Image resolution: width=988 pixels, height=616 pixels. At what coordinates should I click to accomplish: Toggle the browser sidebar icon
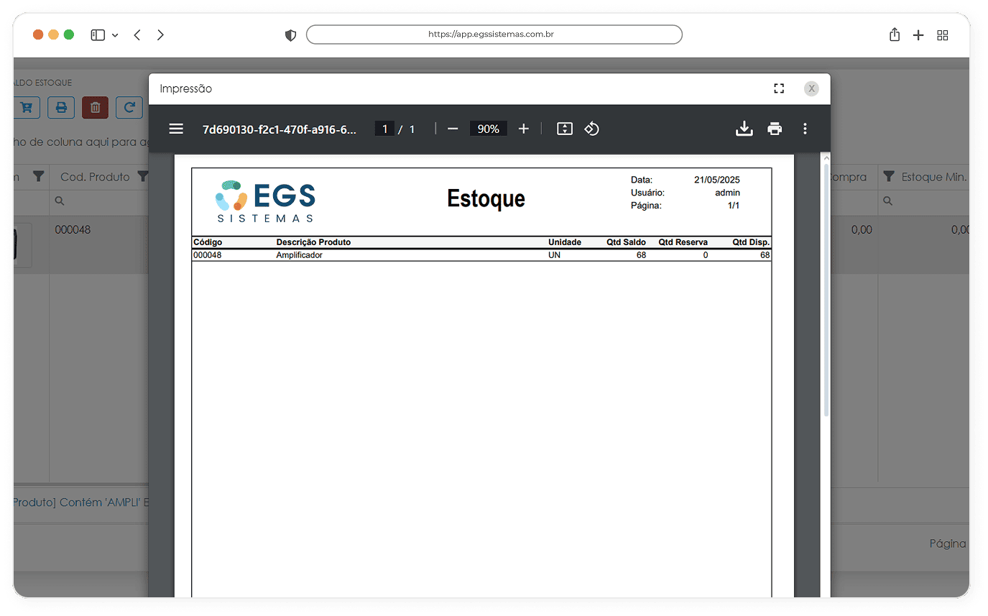pos(98,35)
